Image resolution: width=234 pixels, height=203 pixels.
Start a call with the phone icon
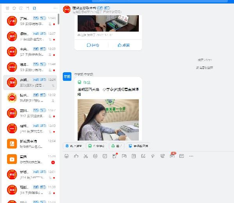162,156
